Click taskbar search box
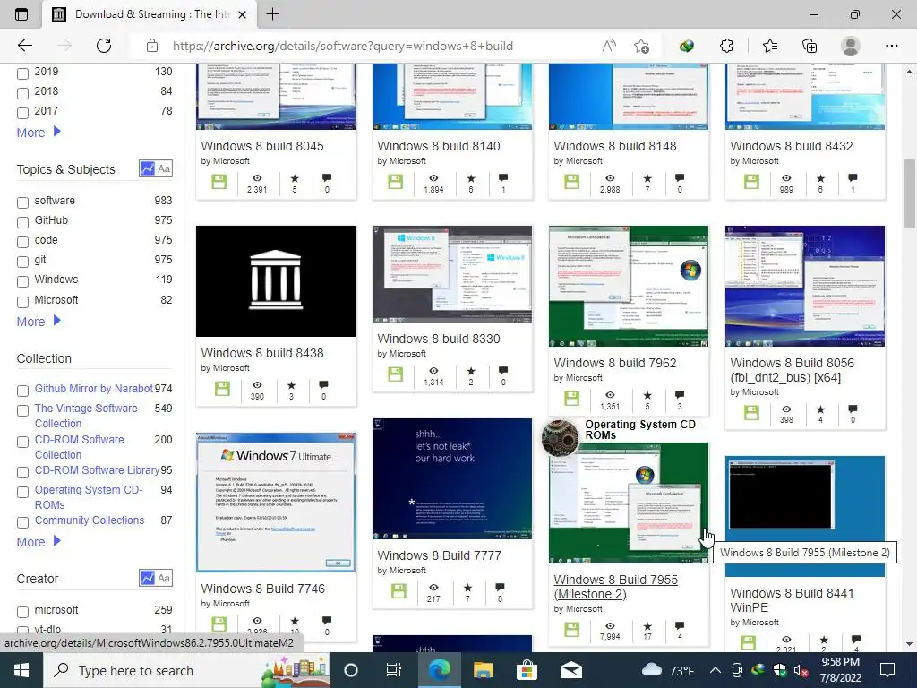 (186, 670)
